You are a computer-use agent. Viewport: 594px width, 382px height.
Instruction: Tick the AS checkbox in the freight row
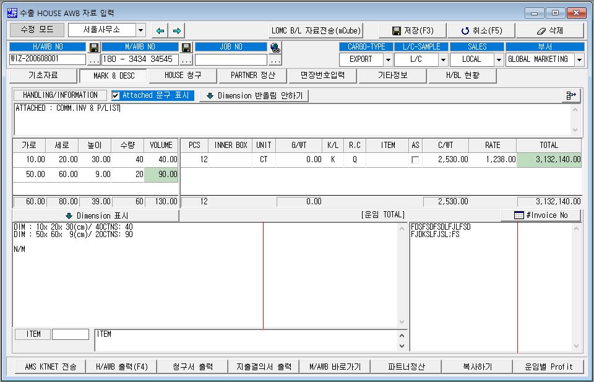415,160
